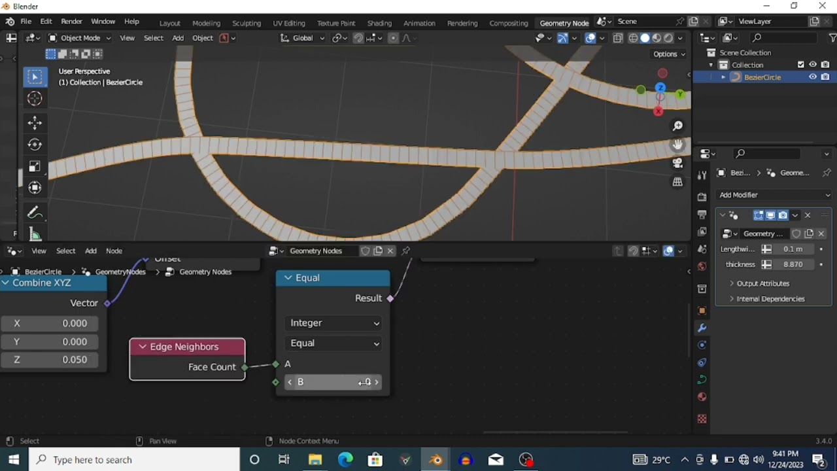The image size is (837, 471).
Task: Pick the Annotate tool
Action: click(35, 213)
